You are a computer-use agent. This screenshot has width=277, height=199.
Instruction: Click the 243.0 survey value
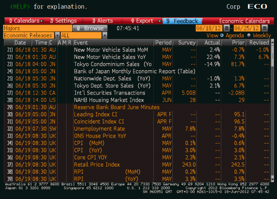[189, 165]
